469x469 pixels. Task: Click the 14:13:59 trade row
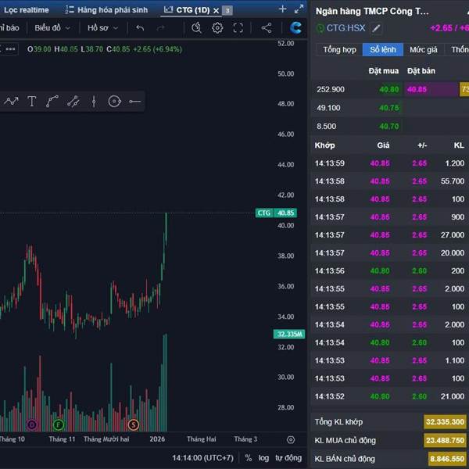click(x=390, y=163)
